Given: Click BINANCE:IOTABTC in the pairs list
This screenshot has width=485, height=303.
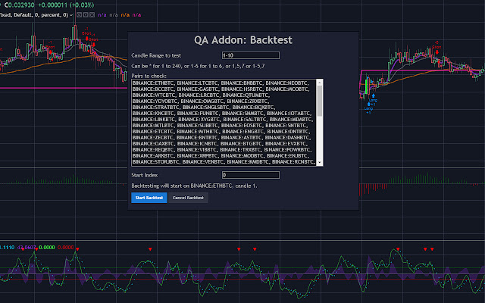Looking at the screenshot, I should pyautogui.click(x=288, y=113).
